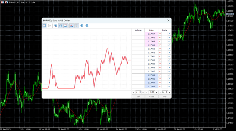Select the 1.17947 ask price cell
Viewport: 236px width, 131px height.
pyautogui.click(x=151, y=34)
